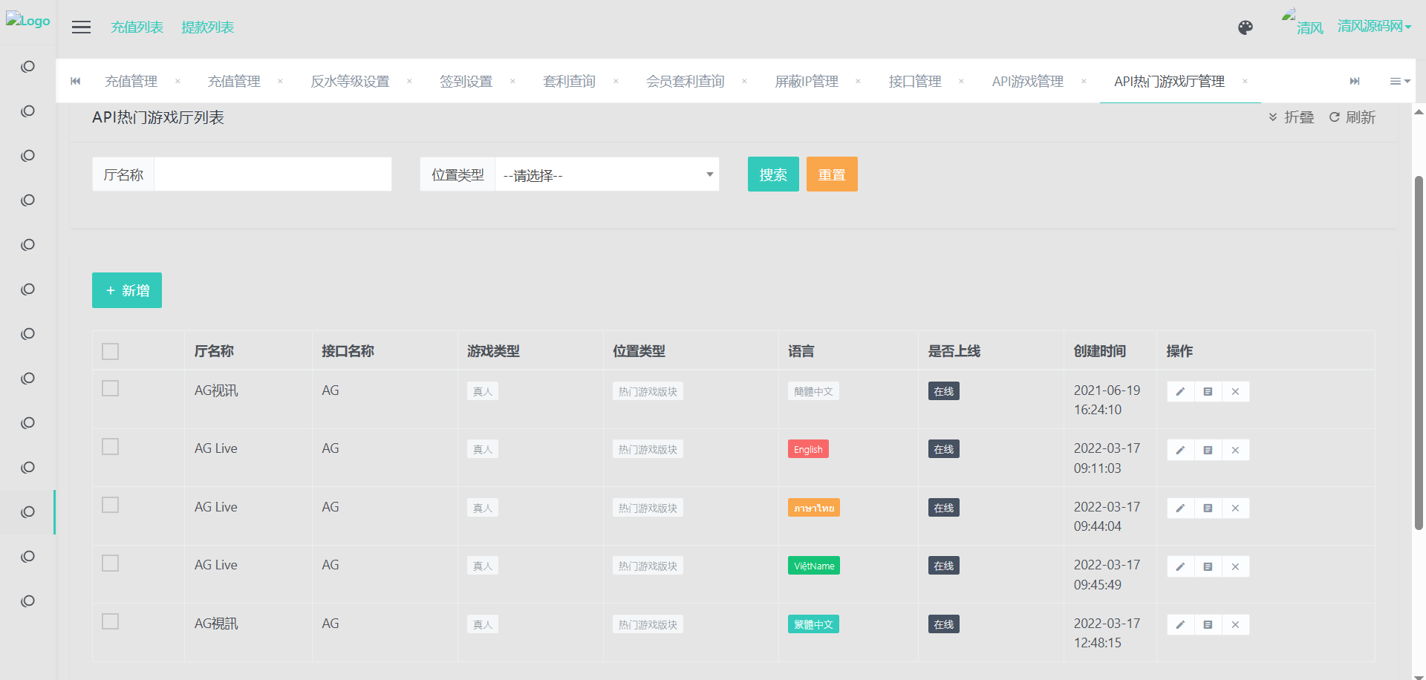Viewport: 1426px width, 680px height.
Task: Open the 会员套利查询 tab
Action: tap(685, 81)
